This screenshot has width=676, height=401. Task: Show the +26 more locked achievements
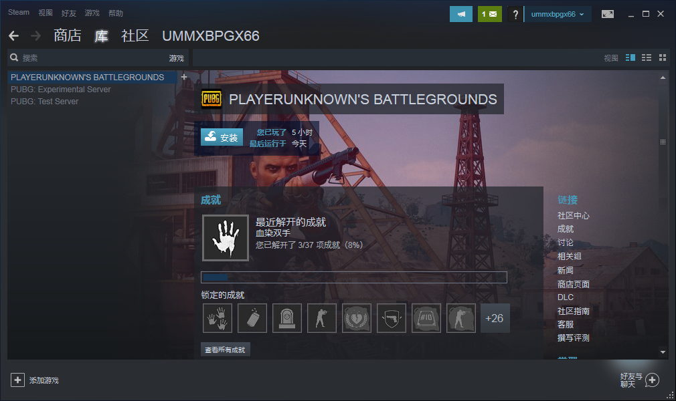click(x=495, y=318)
